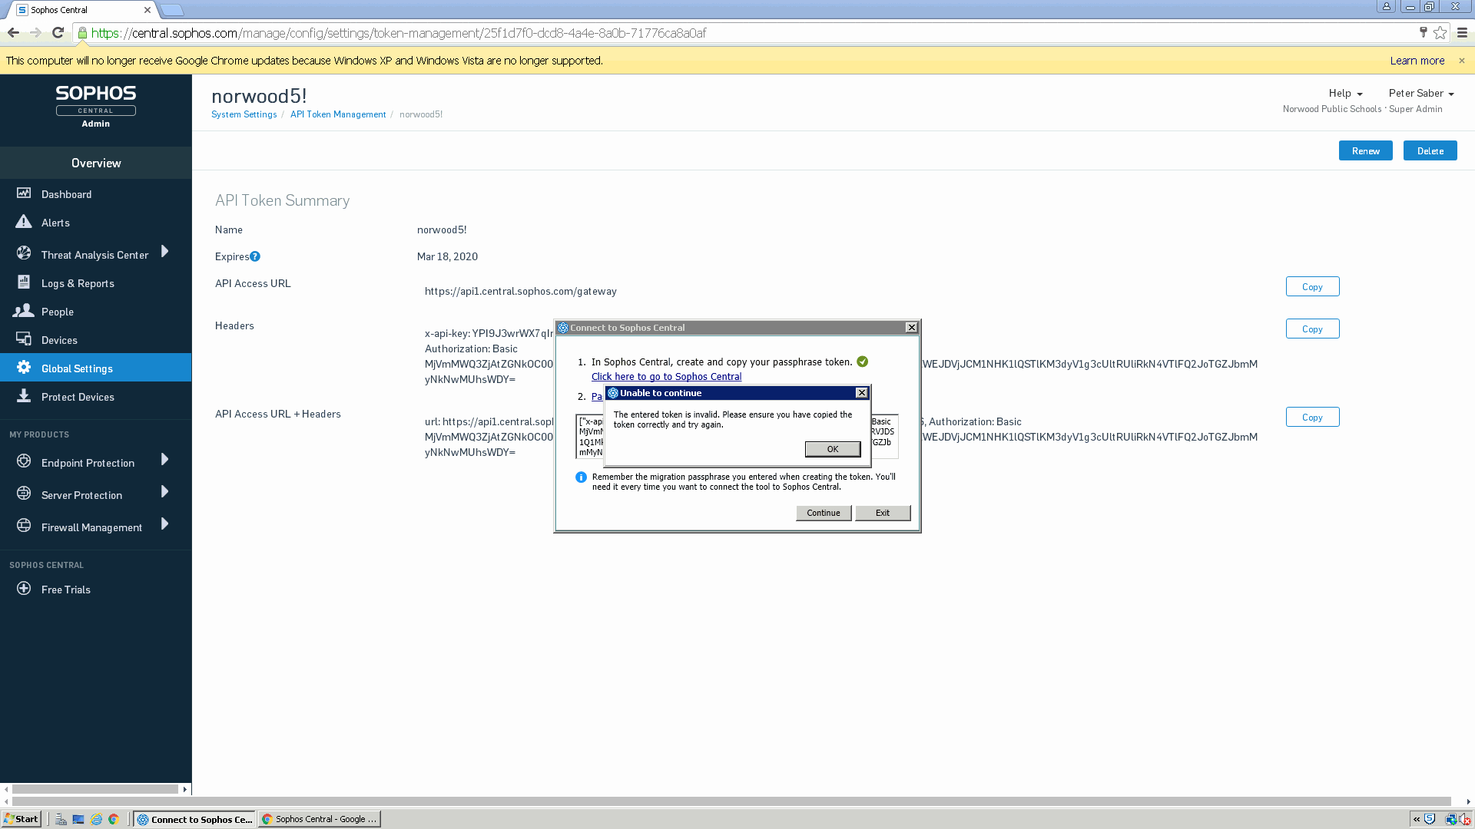Click the Show Desktop quick launch icon
This screenshot has width=1475, height=829.
tap(78, 819)
